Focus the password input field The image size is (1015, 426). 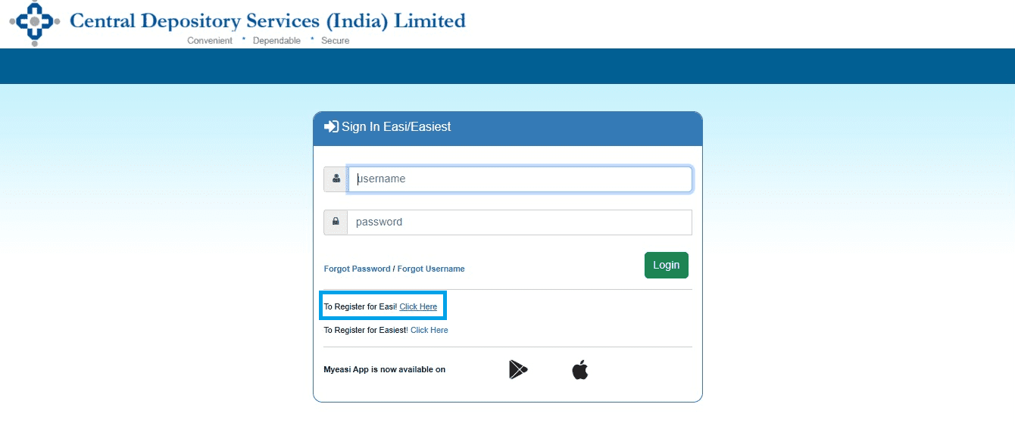[x=520, y=222]
